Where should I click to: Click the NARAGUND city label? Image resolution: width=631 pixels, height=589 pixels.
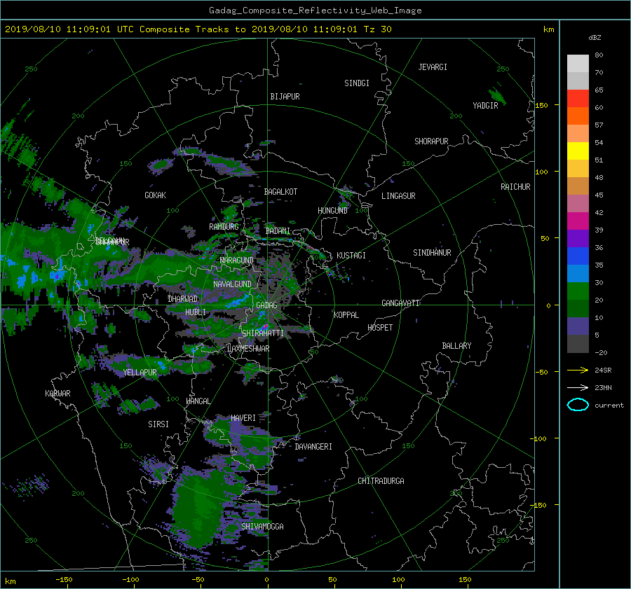click(236, 261)
